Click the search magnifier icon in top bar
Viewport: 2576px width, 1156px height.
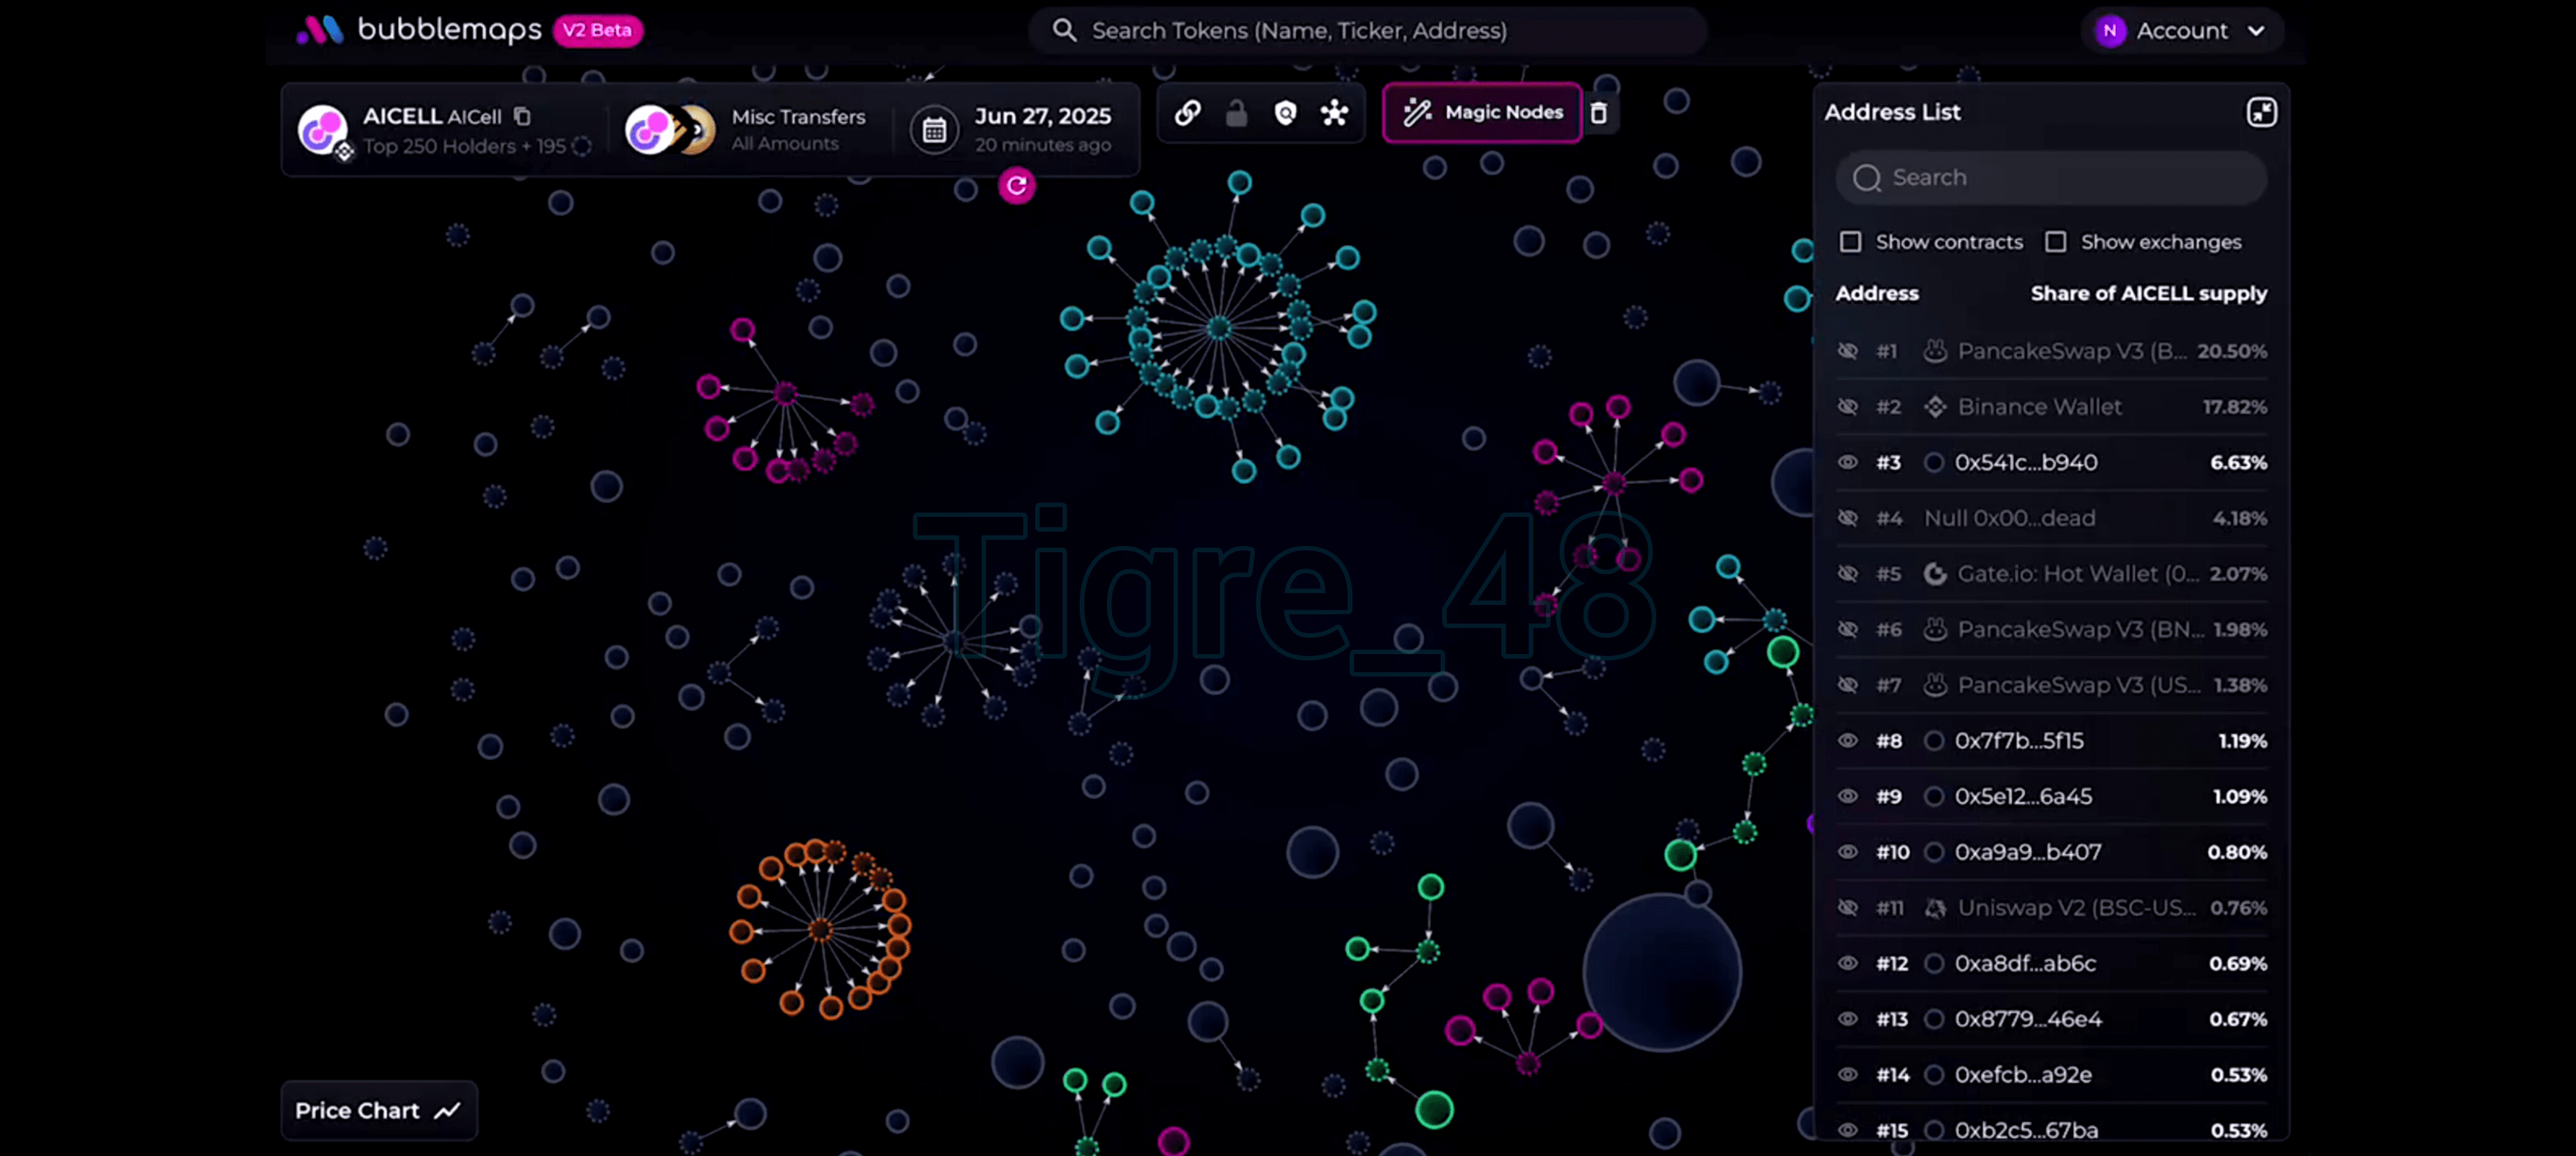1064,30
